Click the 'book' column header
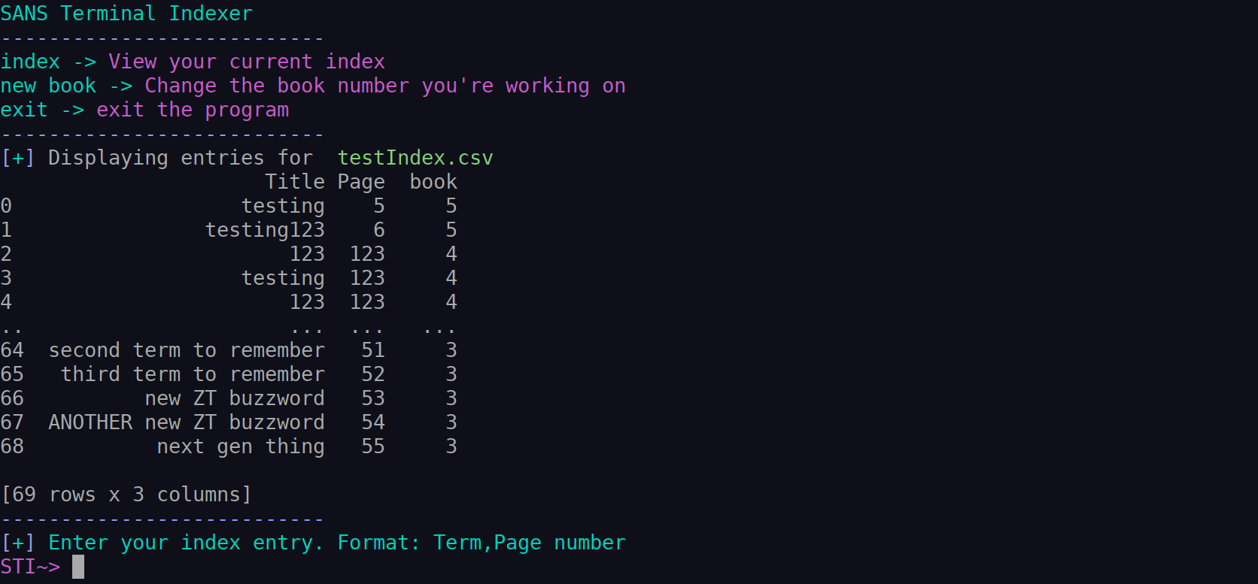The image size is (1258, 584). (x=433, y=182)
